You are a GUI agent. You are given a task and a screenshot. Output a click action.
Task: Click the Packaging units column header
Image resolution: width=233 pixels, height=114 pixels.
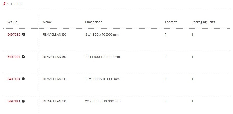[203, 22]
